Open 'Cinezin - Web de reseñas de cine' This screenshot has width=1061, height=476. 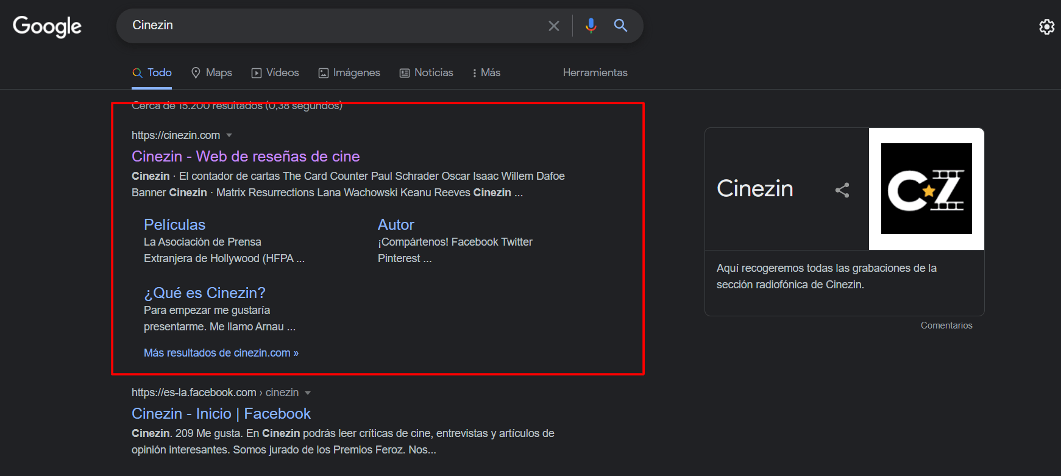click(x=246, y=157)
